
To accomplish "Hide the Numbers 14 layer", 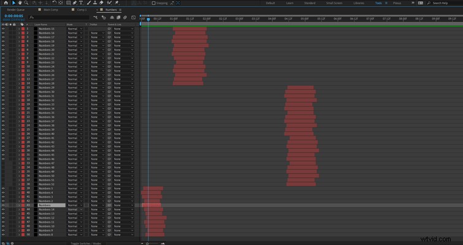I will pyautogui.click(x=3, y=209).
